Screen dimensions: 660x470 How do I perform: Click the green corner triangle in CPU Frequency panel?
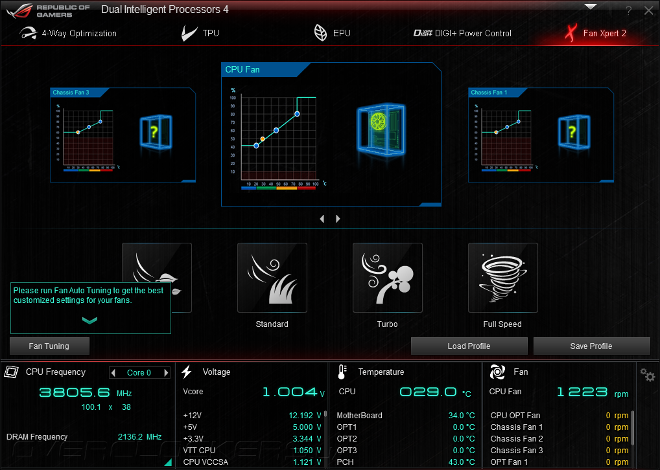(x=169, y=462)
